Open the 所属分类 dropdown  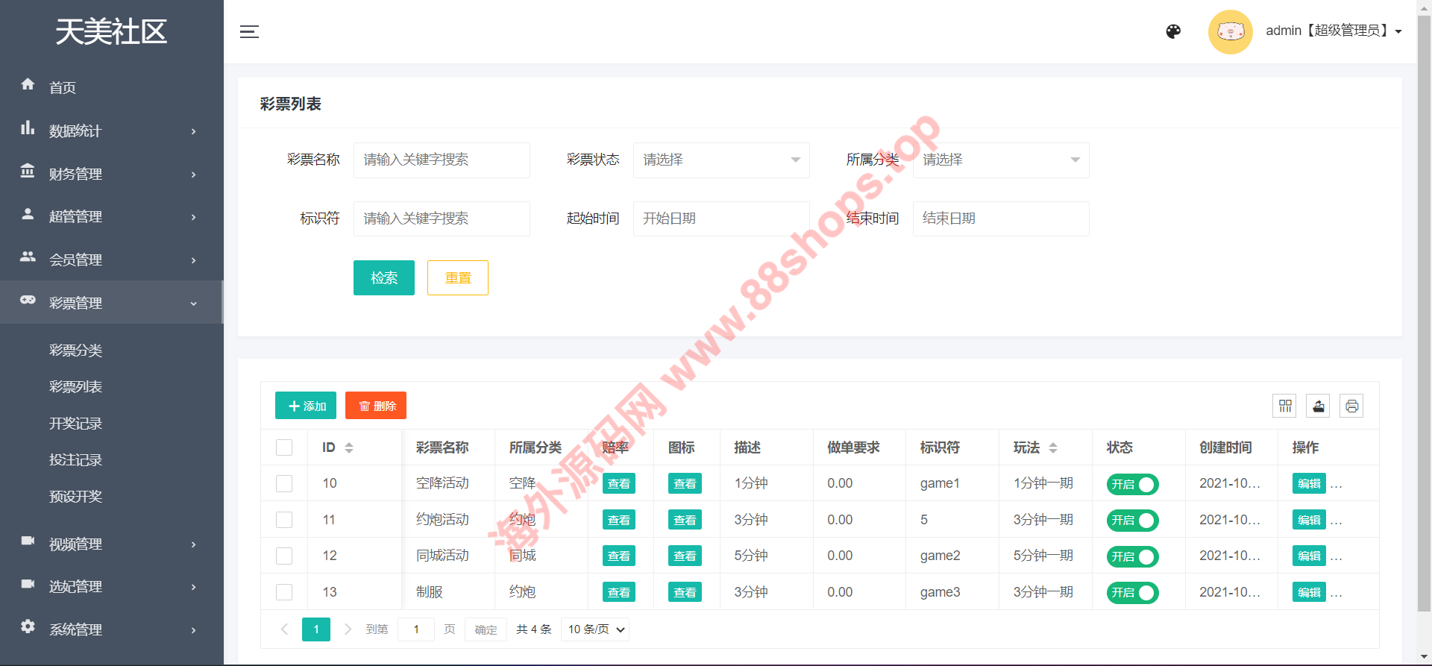coord(1000,160)
